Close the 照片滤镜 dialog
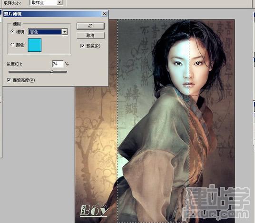The height and width of the screenshot is (223, 255). click(104, 14)
